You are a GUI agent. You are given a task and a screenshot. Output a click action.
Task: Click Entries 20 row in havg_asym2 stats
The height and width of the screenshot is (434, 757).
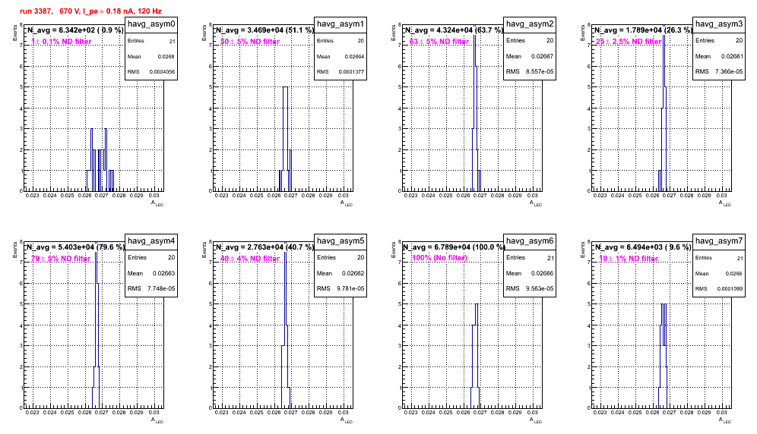coord(530,41)
